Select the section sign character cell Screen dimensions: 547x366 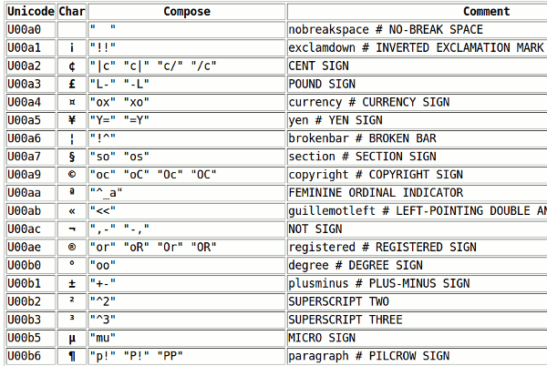point(72,157)
